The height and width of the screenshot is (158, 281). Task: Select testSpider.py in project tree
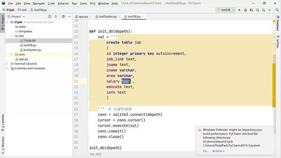coord(32,50)
